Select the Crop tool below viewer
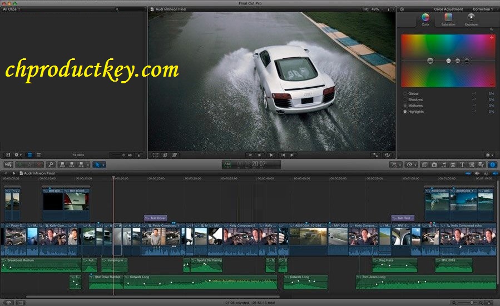Image resolution: width=500 pixels, height=306 pixels. [165, 155]
